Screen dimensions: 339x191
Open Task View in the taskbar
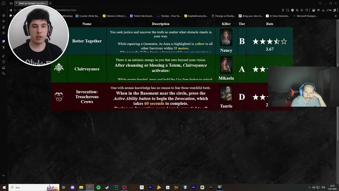tap(64, 188)
